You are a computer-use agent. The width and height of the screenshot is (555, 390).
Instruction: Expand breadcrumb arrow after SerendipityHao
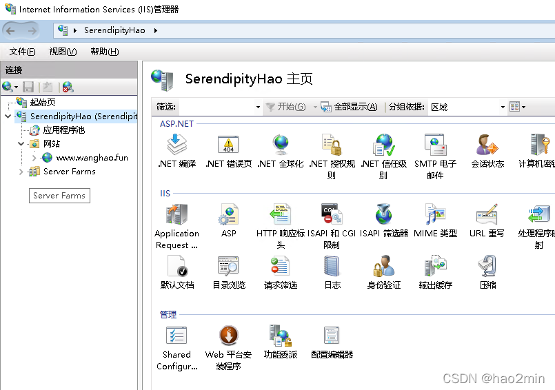coord(155,30)
